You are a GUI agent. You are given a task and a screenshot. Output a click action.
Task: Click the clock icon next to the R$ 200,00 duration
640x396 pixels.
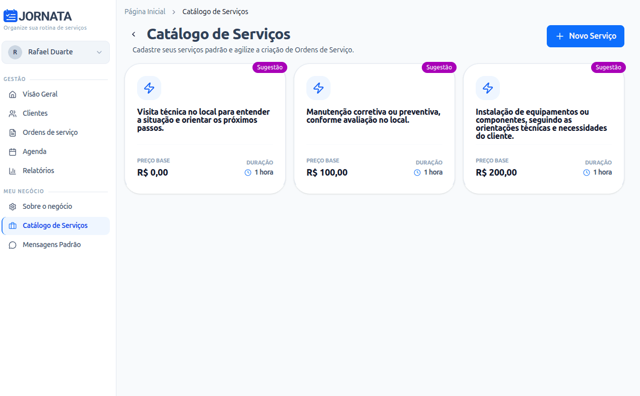pyautogui.click(x=586, y=172)
